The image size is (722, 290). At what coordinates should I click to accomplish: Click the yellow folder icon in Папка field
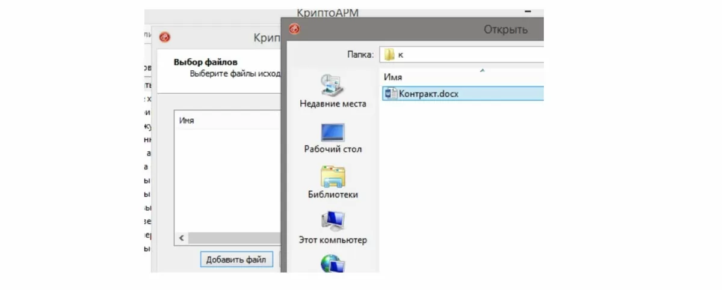click(x=389, y=54)
